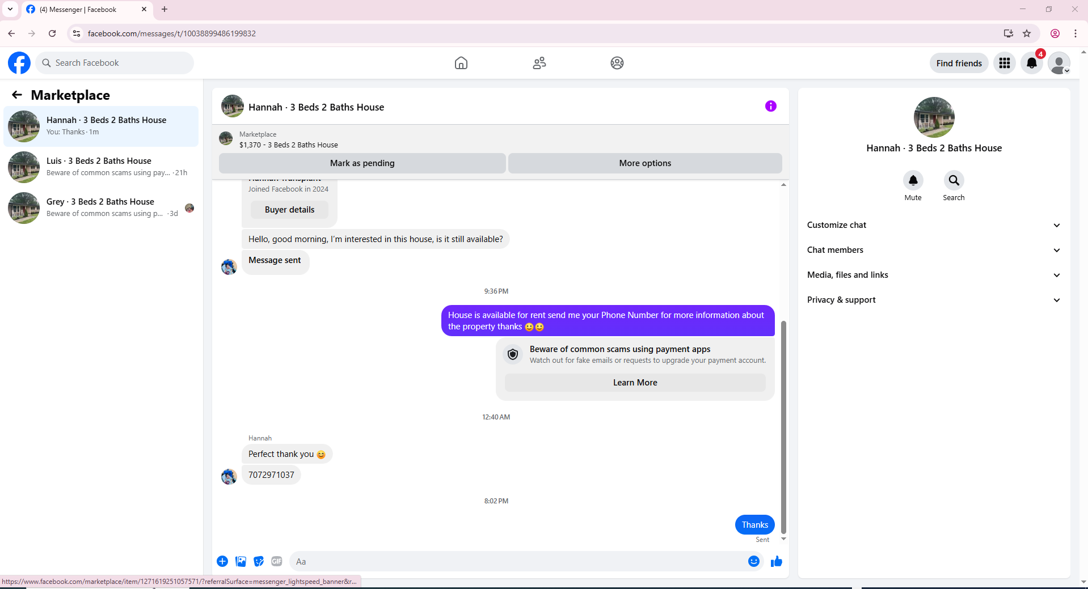Image resolution: width=1088 pixels, height=589 pixels.
Task: Expand Customize chat section
Action: point(934,225)
